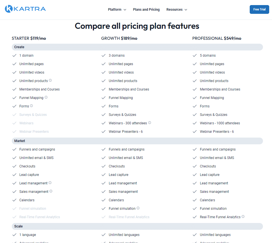The height and width of the screenshot is (243, 272).
Task: Click info icon next to Starter Funnel Mapping
Action: coord(46,98)
